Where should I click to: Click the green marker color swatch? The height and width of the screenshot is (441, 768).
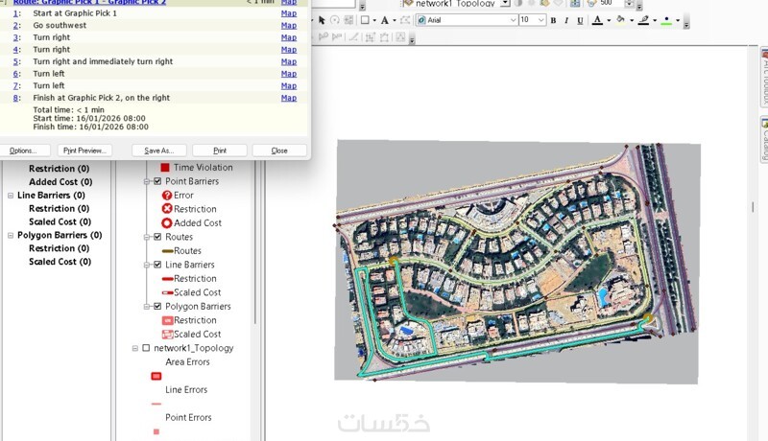coord(666,20)
